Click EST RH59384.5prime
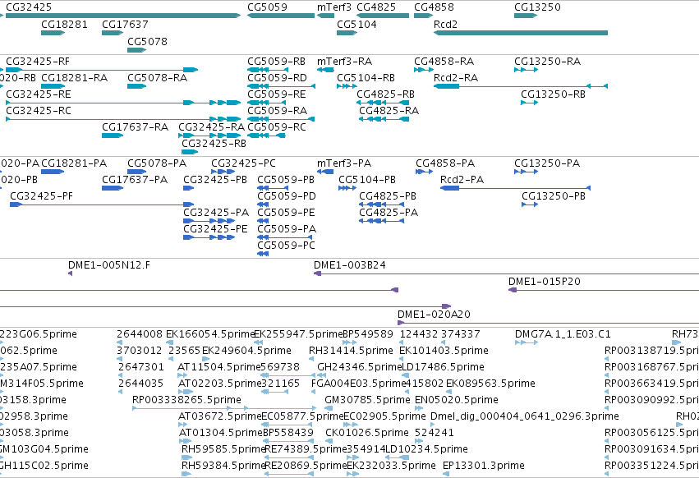This screenshot has width=699, height=478. click(186, 474)
